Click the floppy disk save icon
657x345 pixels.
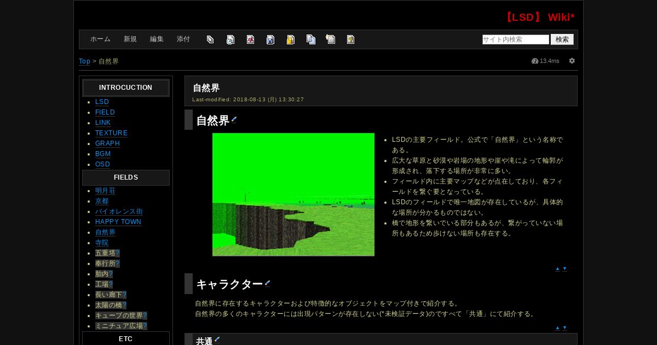click(x=270, y=39)
